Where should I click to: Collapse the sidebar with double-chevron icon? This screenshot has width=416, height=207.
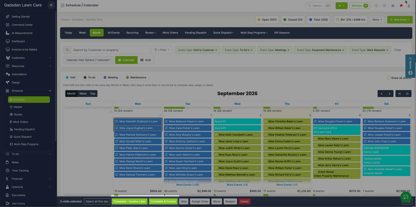coord(52,5)
